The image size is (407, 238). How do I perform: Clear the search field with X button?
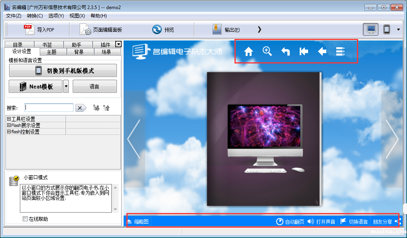[x=81, y=108]
